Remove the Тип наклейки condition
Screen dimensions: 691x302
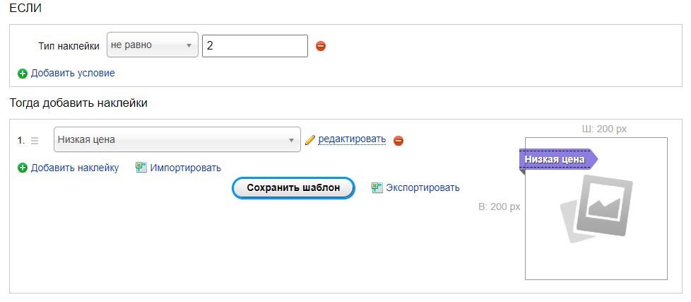[321, 46]
